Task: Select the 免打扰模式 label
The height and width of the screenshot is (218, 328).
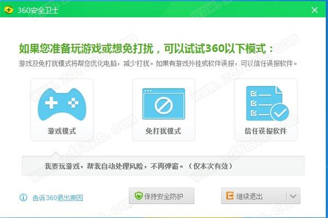Action: tap(163, 131)
